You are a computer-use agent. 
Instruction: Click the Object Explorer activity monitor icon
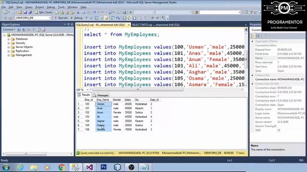click(44, 30)
